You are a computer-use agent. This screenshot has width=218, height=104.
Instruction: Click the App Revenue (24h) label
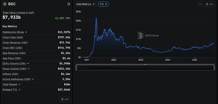14,53
